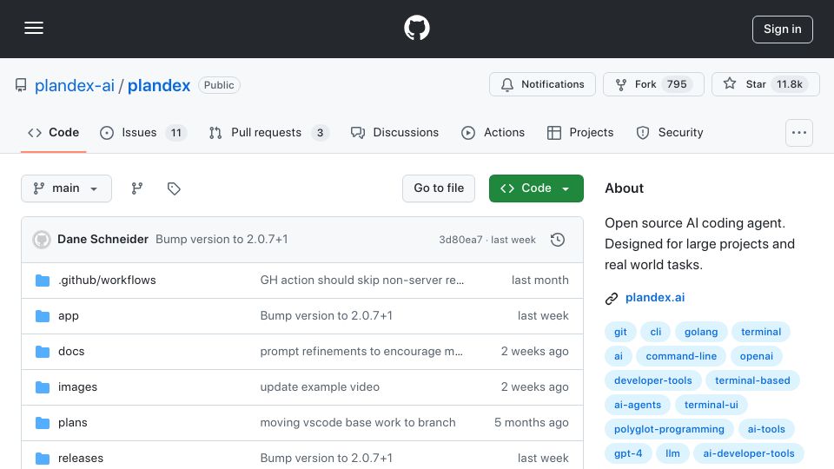Open the plandex repository name link
The height and width of the screenshot is (469, 834).
158,86
